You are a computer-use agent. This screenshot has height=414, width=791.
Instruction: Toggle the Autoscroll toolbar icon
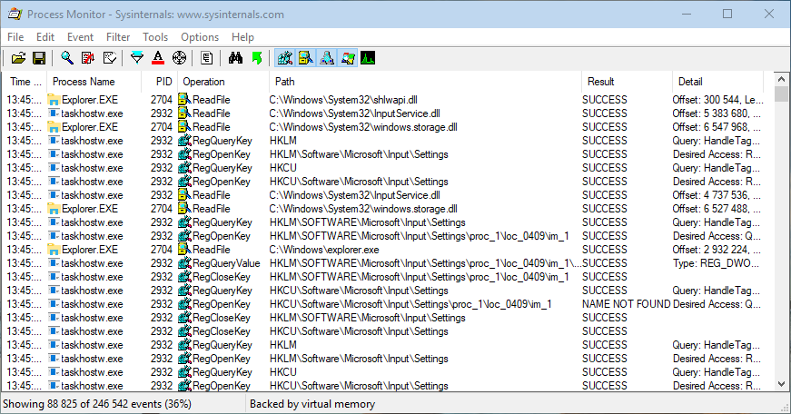(x=88, y=58)
